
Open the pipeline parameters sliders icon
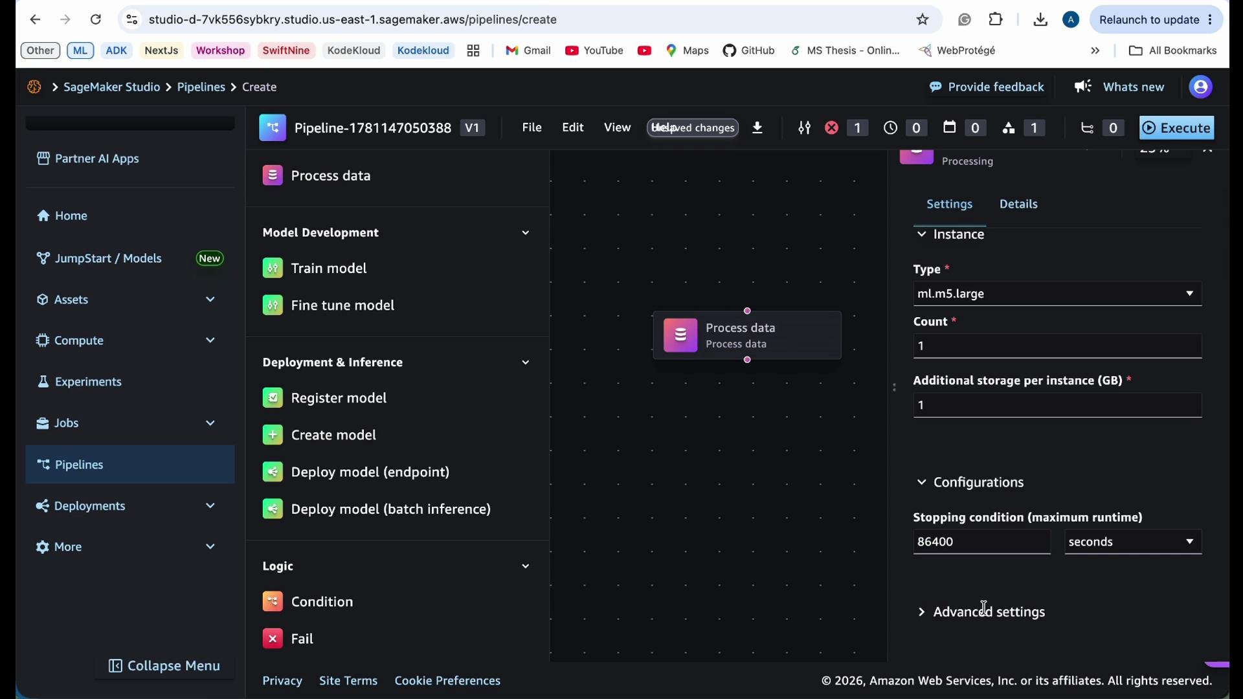(x=804, y=128)
